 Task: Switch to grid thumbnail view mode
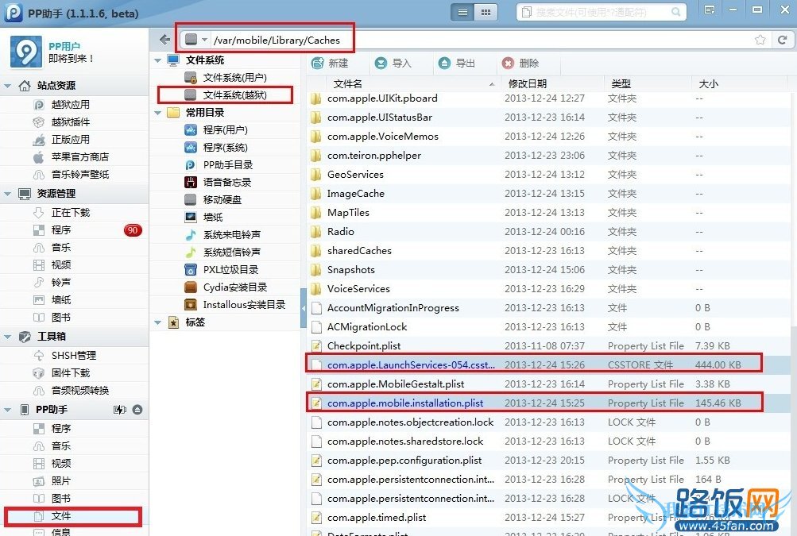tap(486, 12)
